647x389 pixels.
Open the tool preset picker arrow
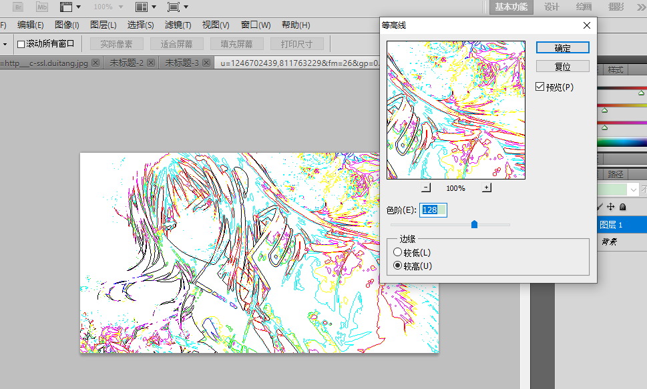click(x=5, y=44)
